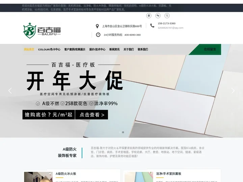This screenshot has width=243, height=182.
Task: Click the 点击查看 banner button
Action: (91, 115)
